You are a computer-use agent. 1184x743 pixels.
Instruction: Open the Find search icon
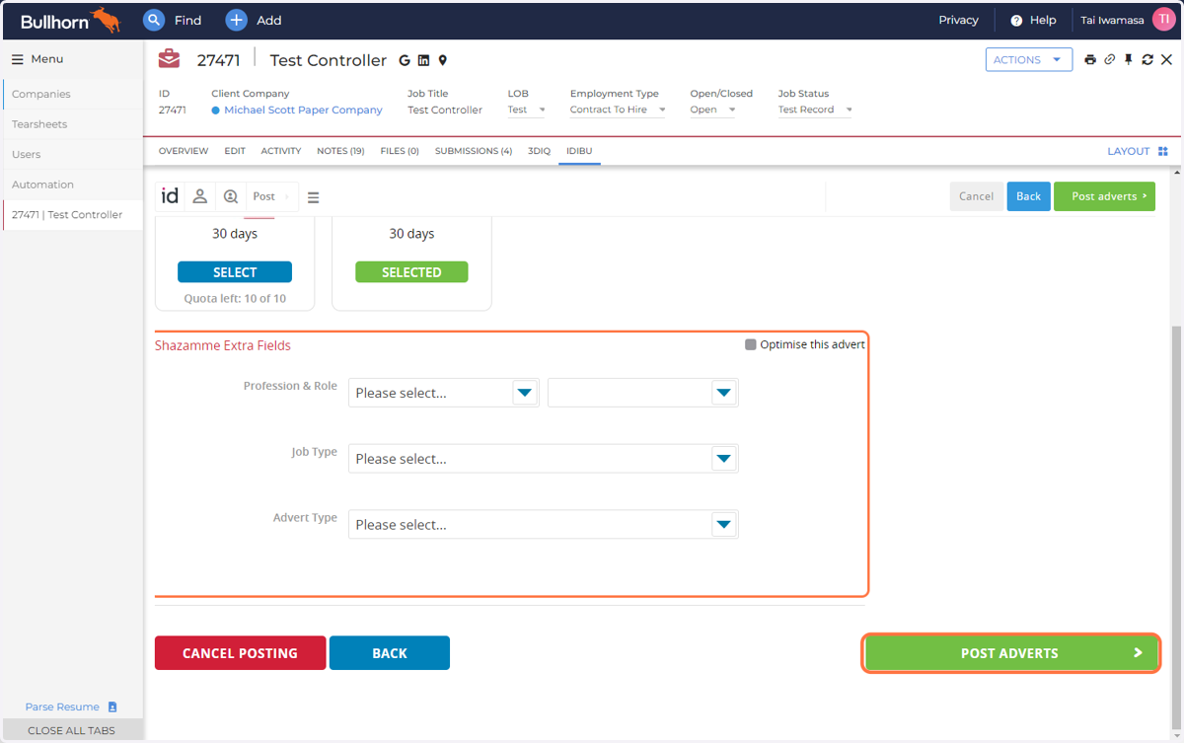click(x=153, y=20)
